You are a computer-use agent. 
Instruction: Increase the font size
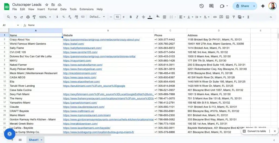pos(124,17)
